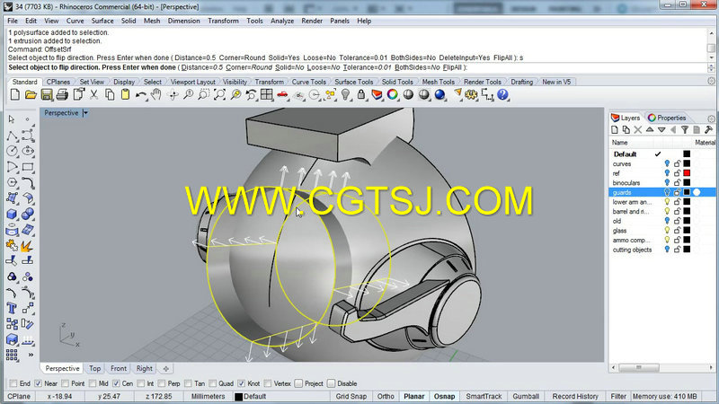Check the Disable osnap checkbox
Image resolution: width=719 pixels, height=404 pixels.
pyautogui.click(x=331, y=383)
